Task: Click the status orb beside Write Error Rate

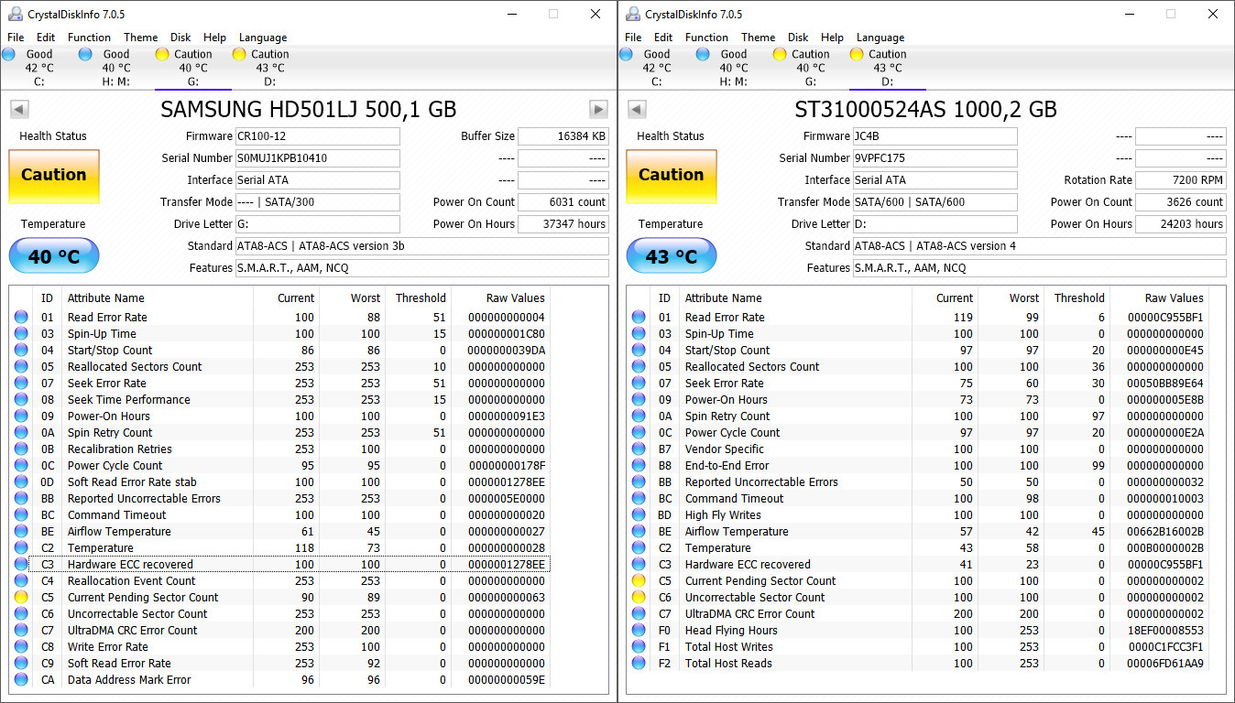Action: coord(21,647)
